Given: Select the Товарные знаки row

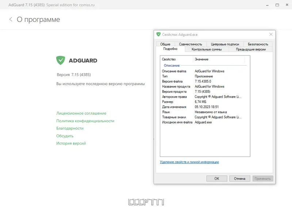Looking at the screenshot, I should [205, 117].
